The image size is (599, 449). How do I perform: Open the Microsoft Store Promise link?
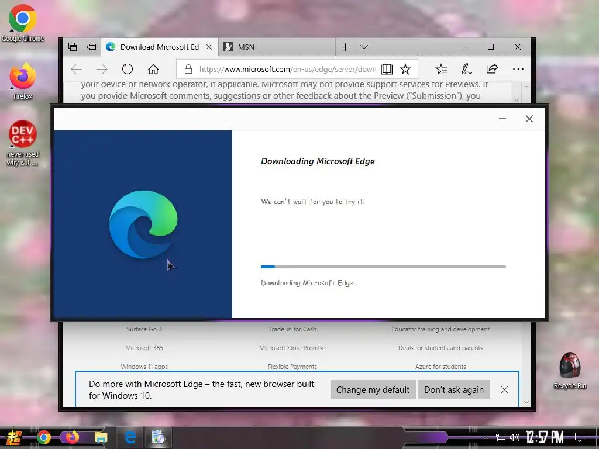click(x=292, y=348)
